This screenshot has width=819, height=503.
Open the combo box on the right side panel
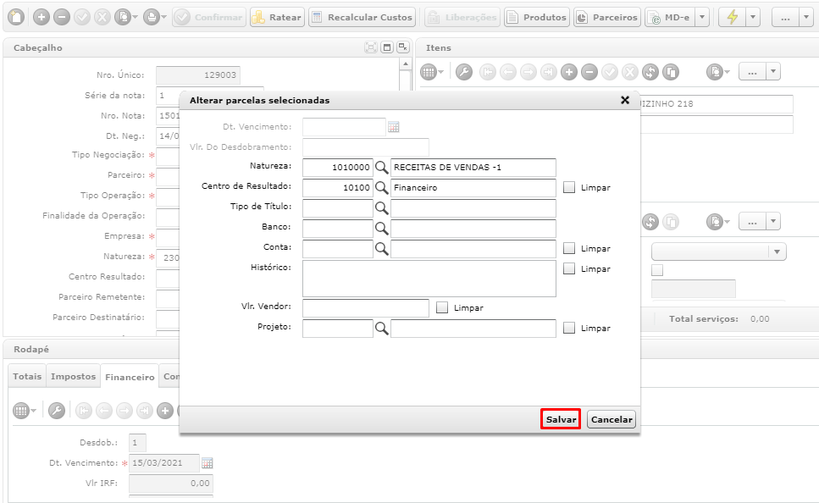point(719,251)
